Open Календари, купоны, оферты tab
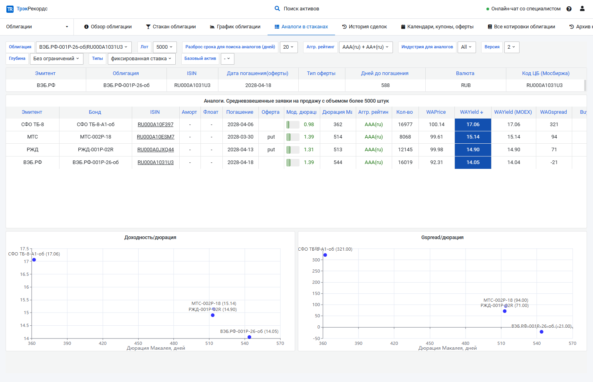 (437, 27)
